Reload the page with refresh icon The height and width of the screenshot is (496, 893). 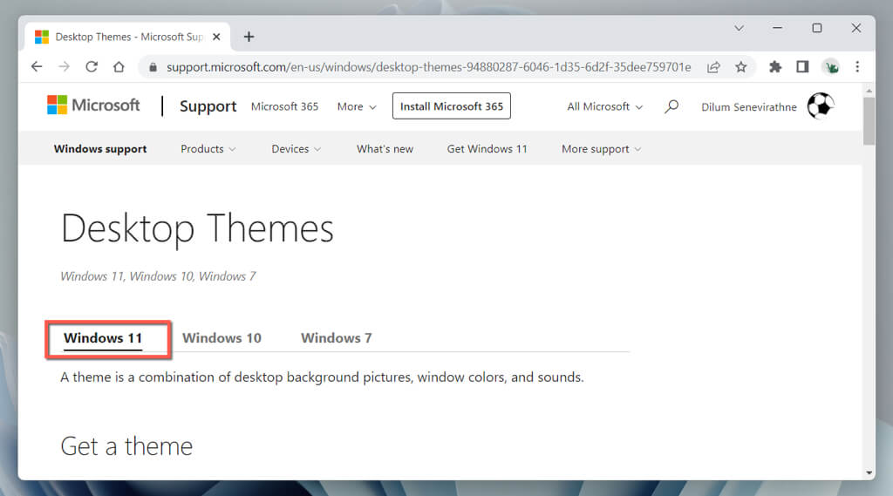91,67
